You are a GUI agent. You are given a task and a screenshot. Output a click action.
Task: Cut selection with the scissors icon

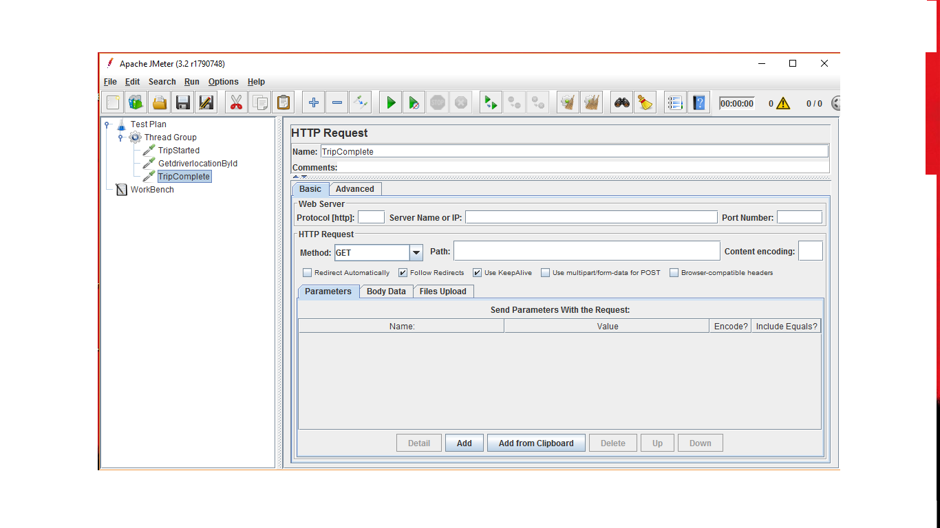[237, 103]
